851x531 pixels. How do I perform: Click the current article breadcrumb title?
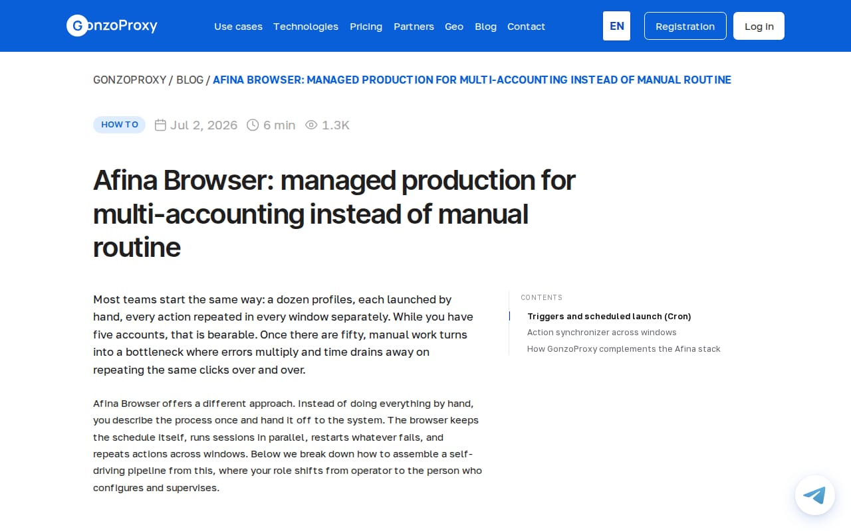coord(472,80)
